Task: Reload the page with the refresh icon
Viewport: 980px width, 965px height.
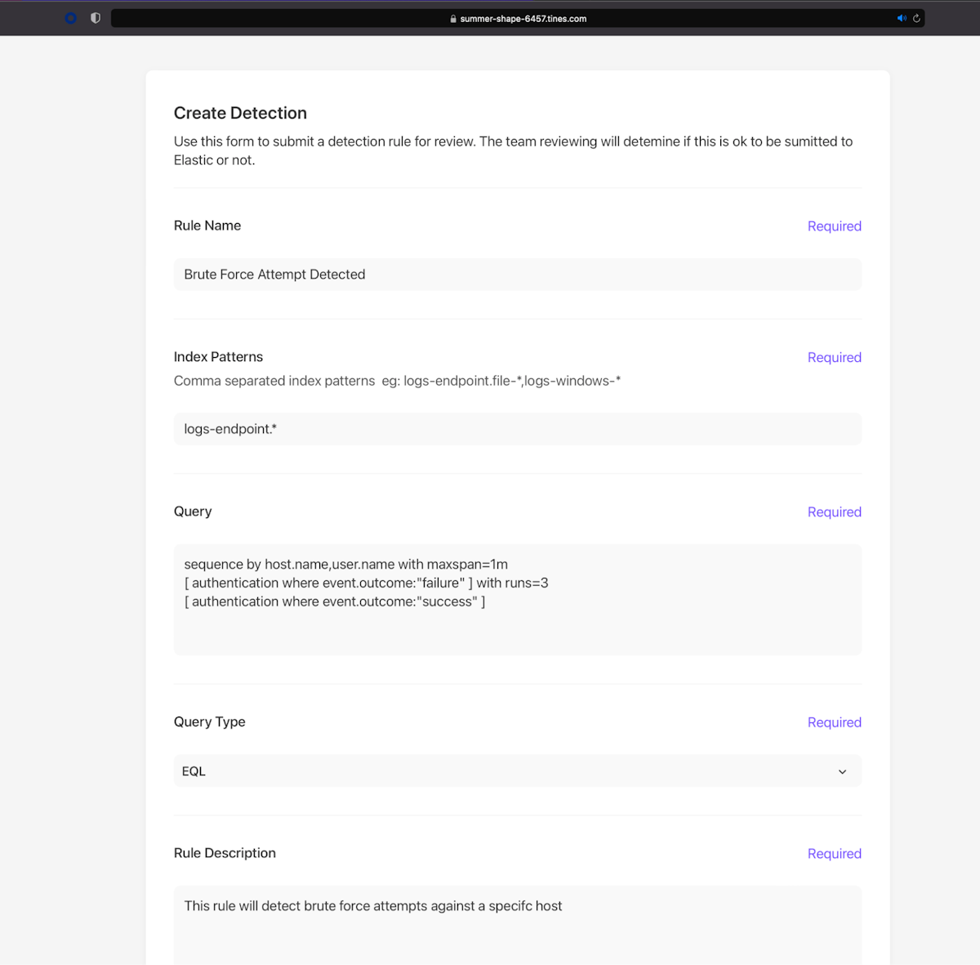Action: pyautogui.click(x=916, y=18)
